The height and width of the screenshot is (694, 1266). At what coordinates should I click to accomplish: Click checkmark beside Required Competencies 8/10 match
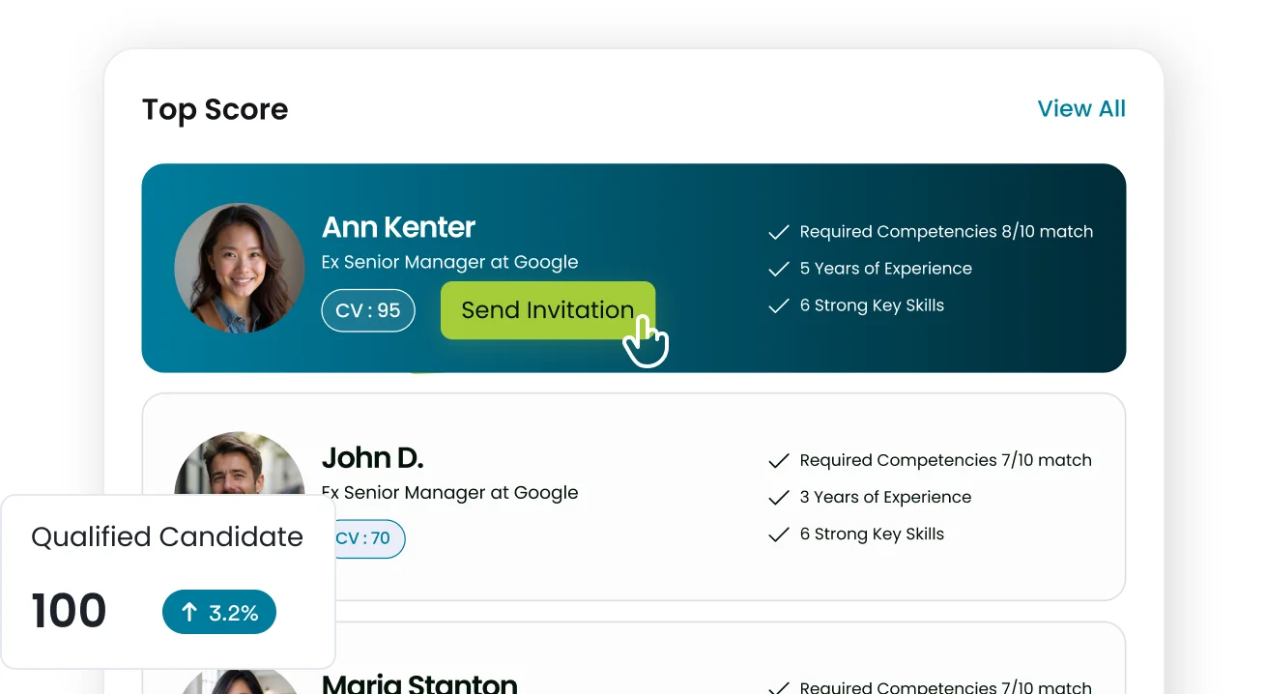[x=779, y=232]
